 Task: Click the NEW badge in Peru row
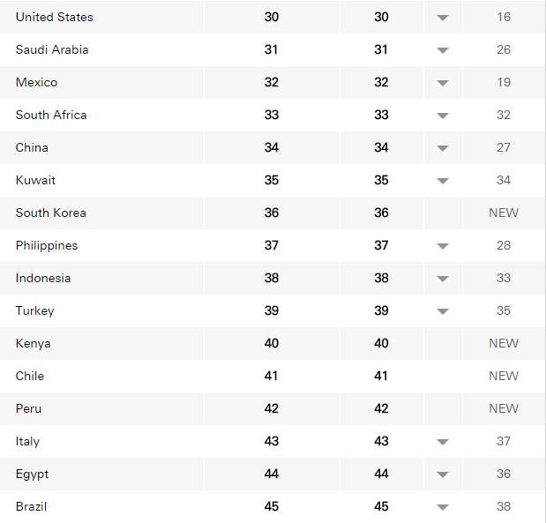pos(504,408)
